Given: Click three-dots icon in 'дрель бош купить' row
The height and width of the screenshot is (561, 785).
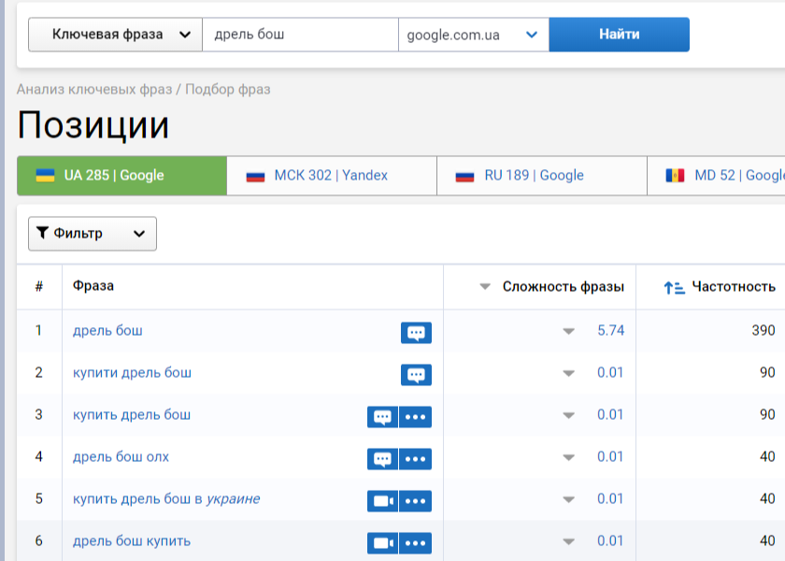Looking at the screenshot, I should pyautogui.click(x=416, y=542).
